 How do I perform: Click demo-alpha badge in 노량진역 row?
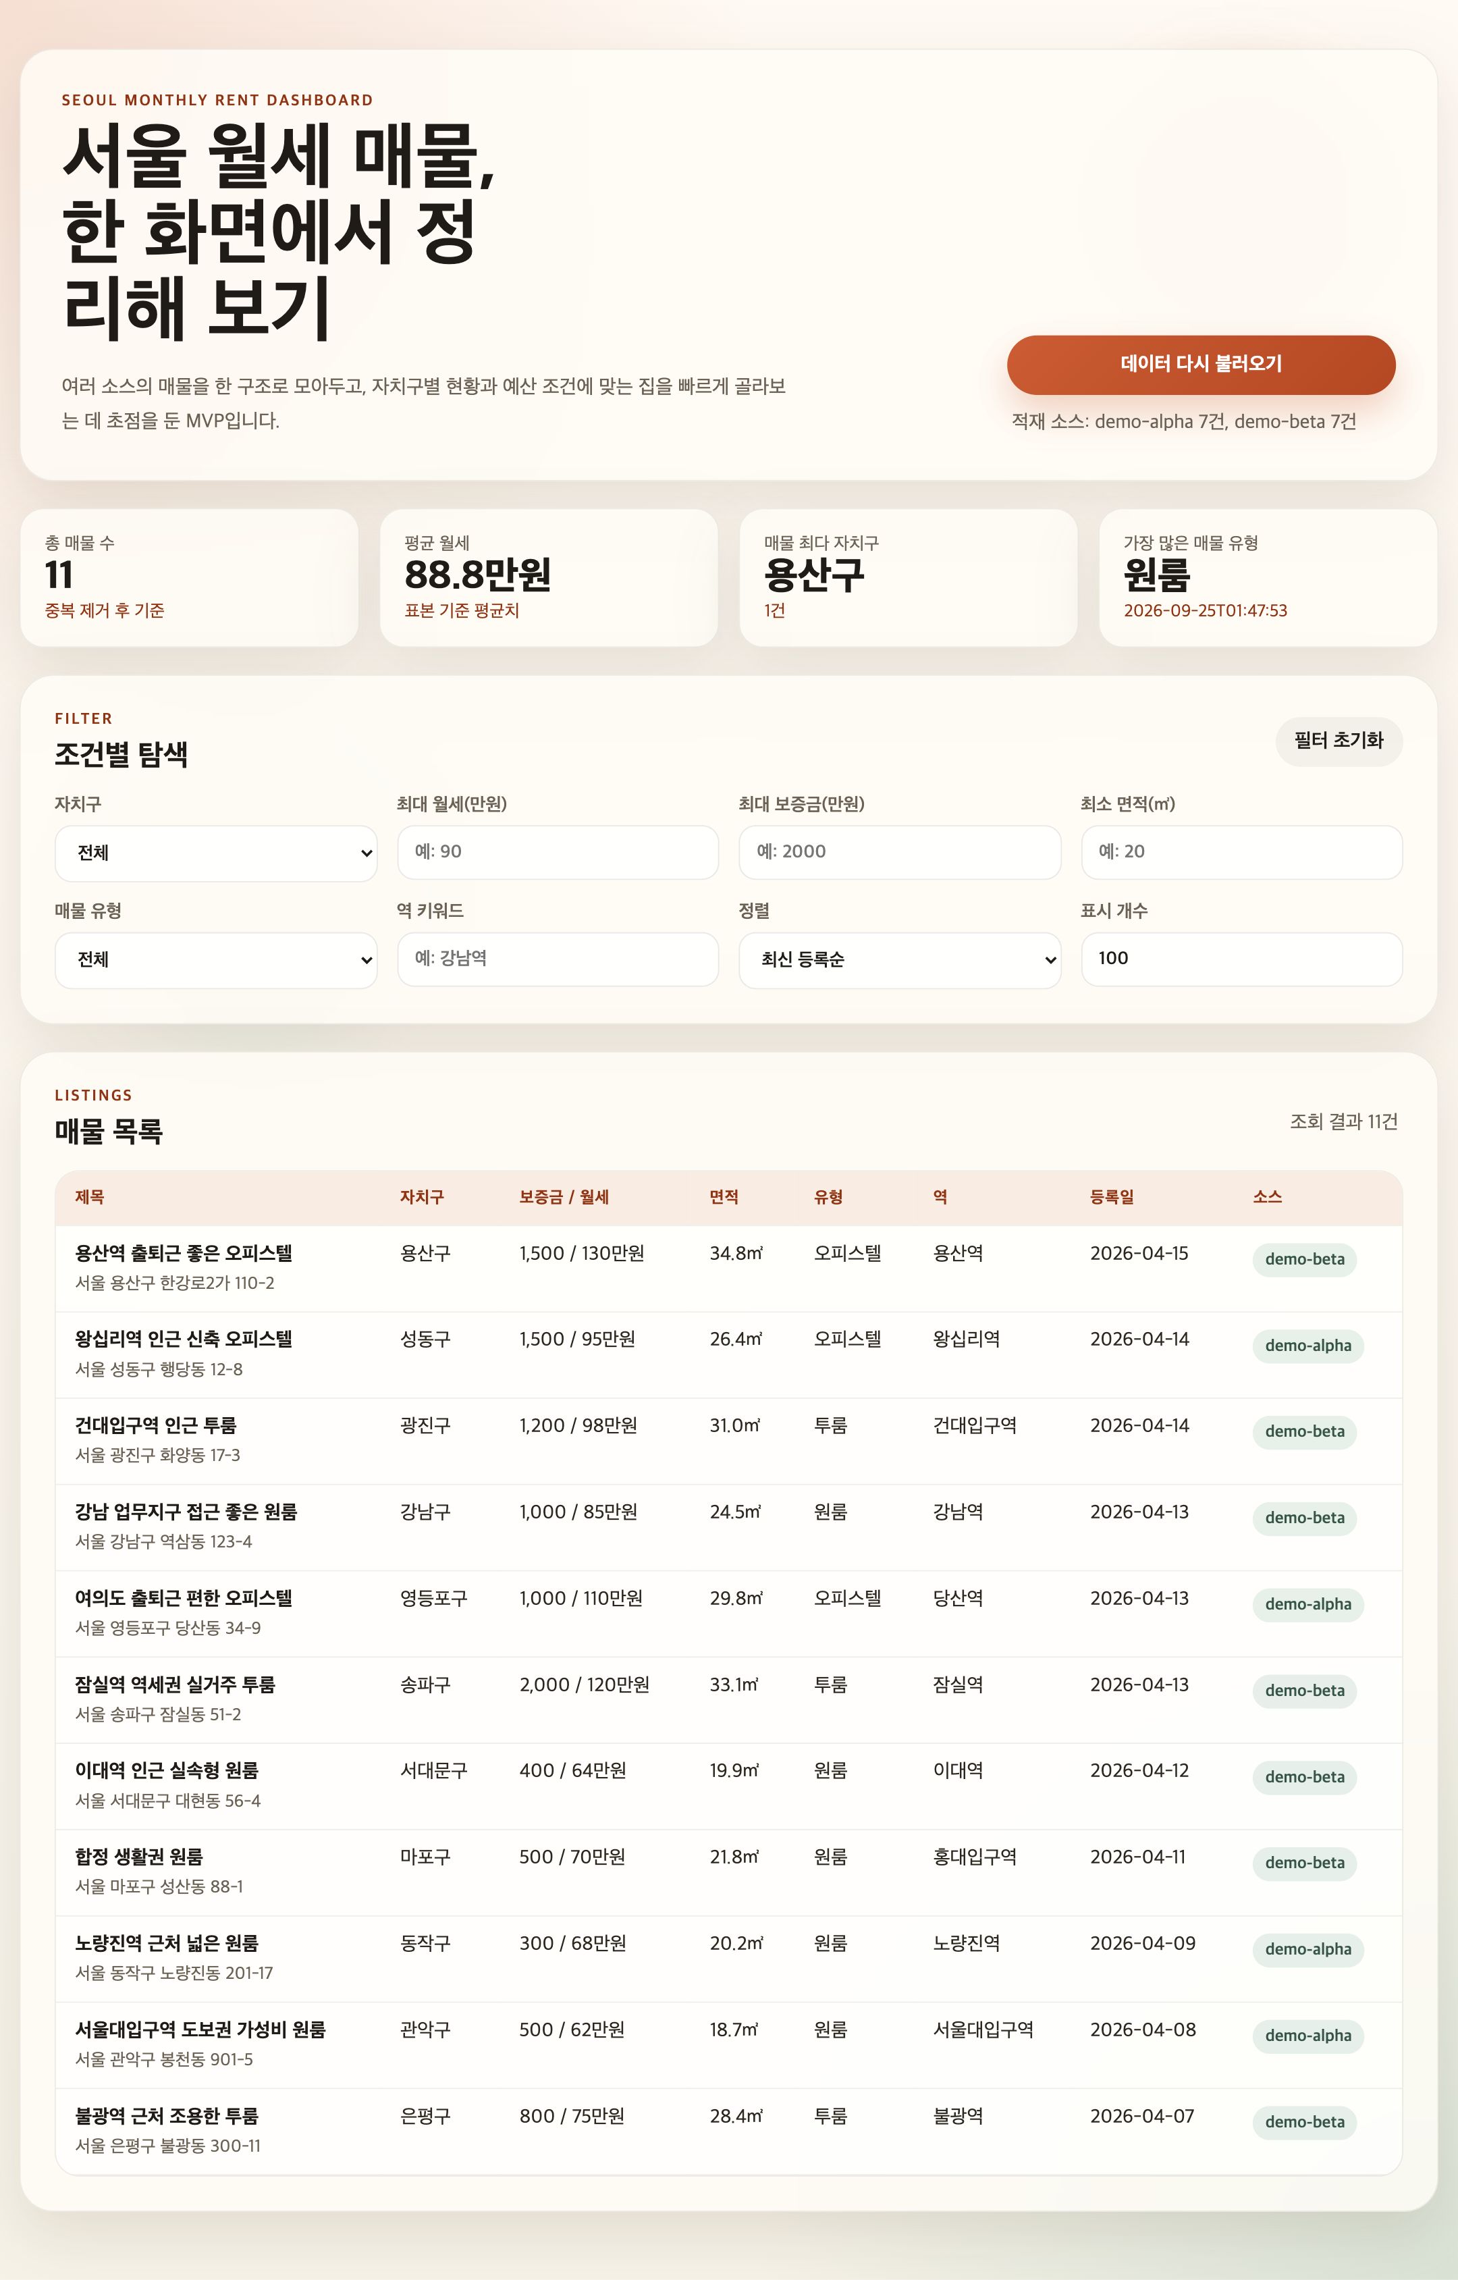coord(1308,1950)
